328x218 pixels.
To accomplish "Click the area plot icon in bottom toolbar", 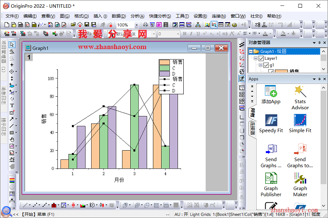I will pyautogui.click(x=82, y=205).
